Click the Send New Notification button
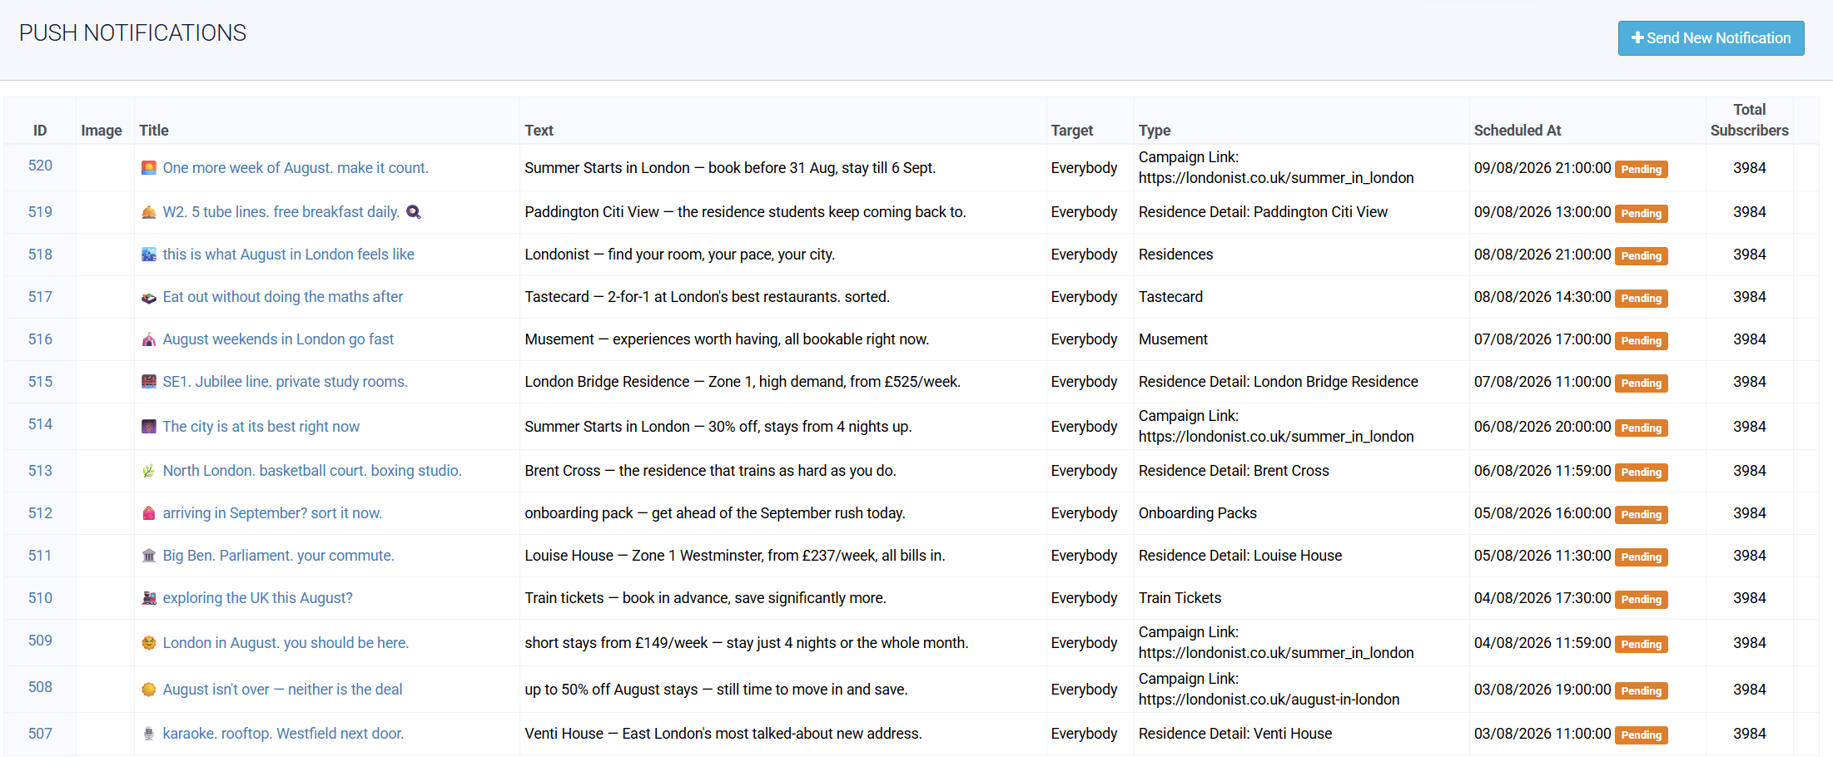Viewport: 1833px width, 757px height. [1711, 38]
